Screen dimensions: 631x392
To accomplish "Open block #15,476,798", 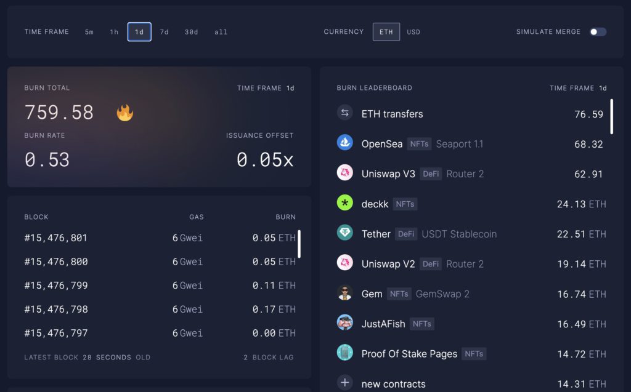I will pyautogui.click(x=160, y=309).
